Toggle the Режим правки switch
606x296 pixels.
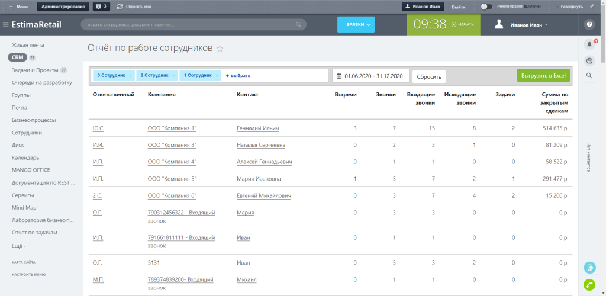click(x=486, y=7)
